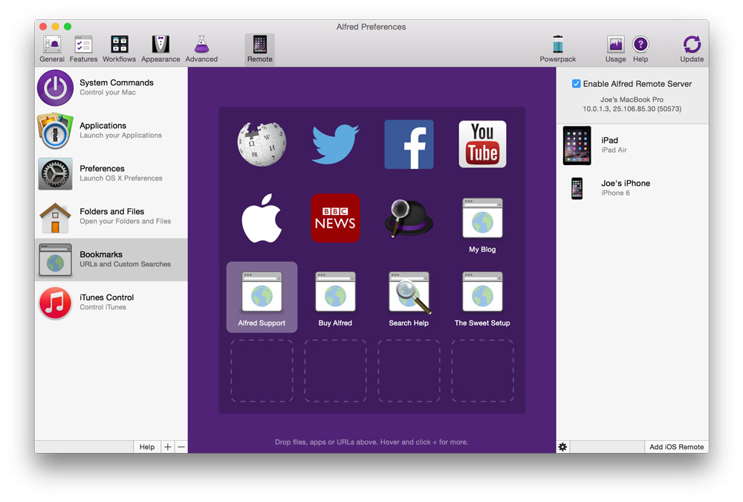
Task: Open the Appearance tab
Action: (160, 49)
